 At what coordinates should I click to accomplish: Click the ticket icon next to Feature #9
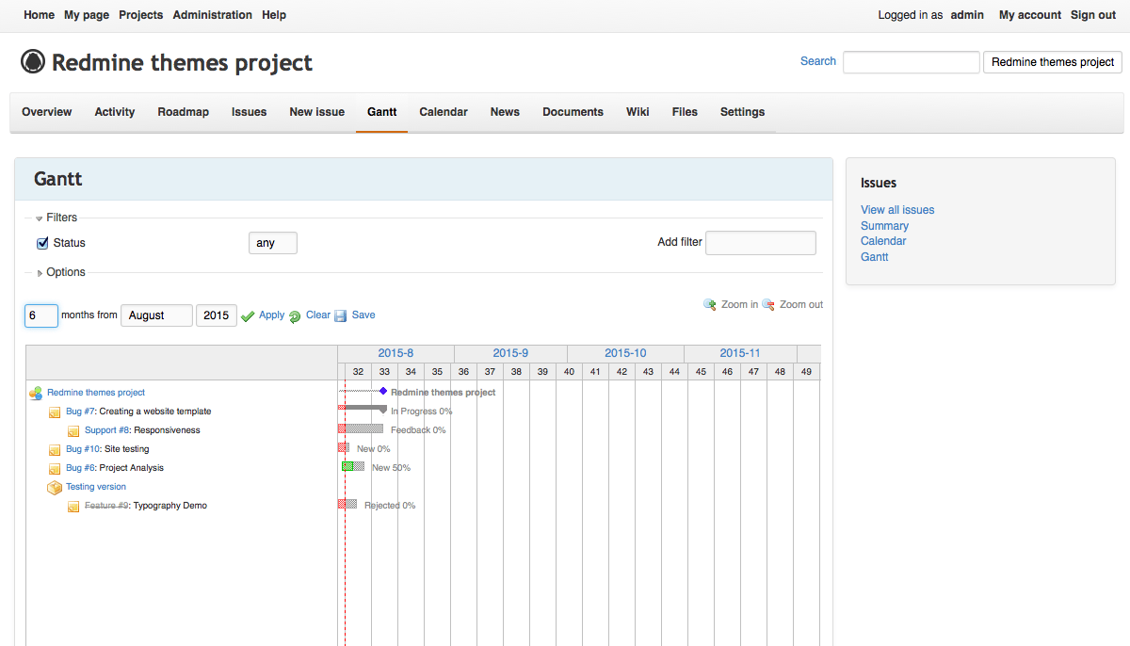pos(73,507)
